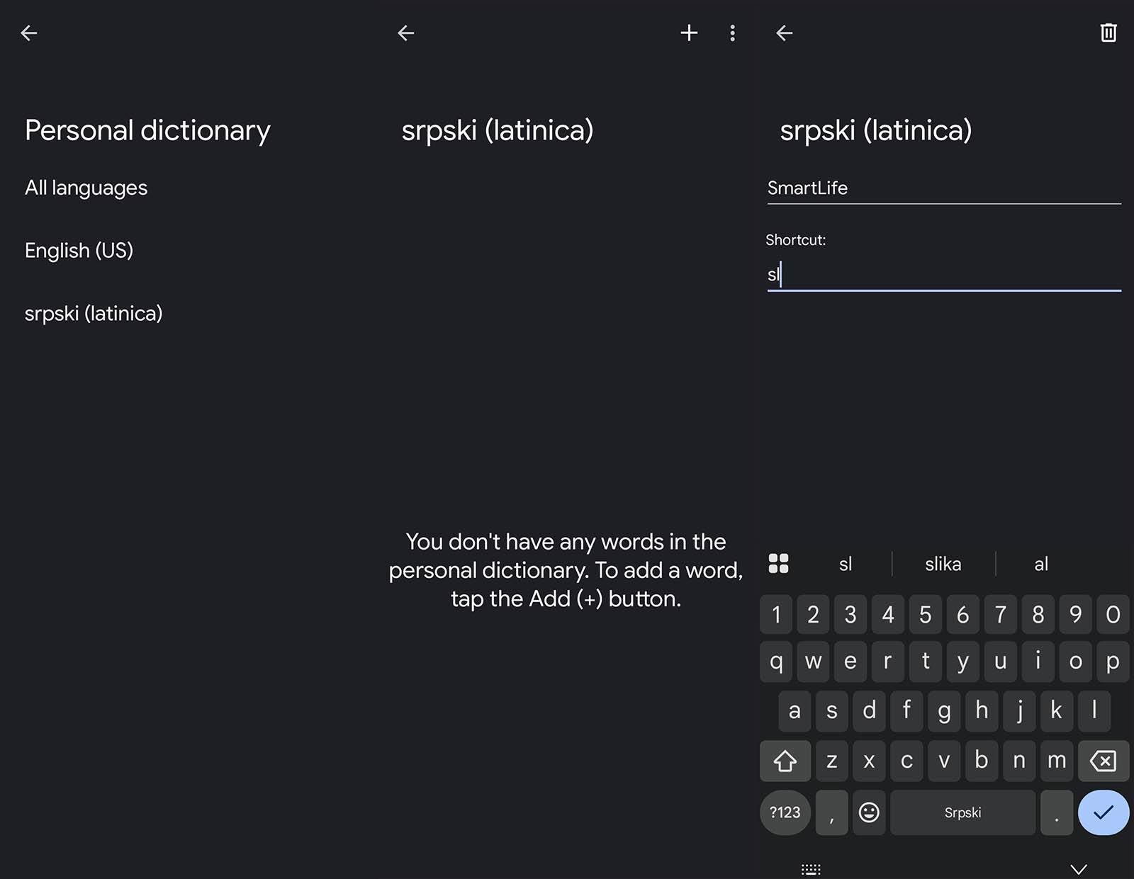Go back from the word edit screen
The image size is (1134, 879).
(784, 33)
